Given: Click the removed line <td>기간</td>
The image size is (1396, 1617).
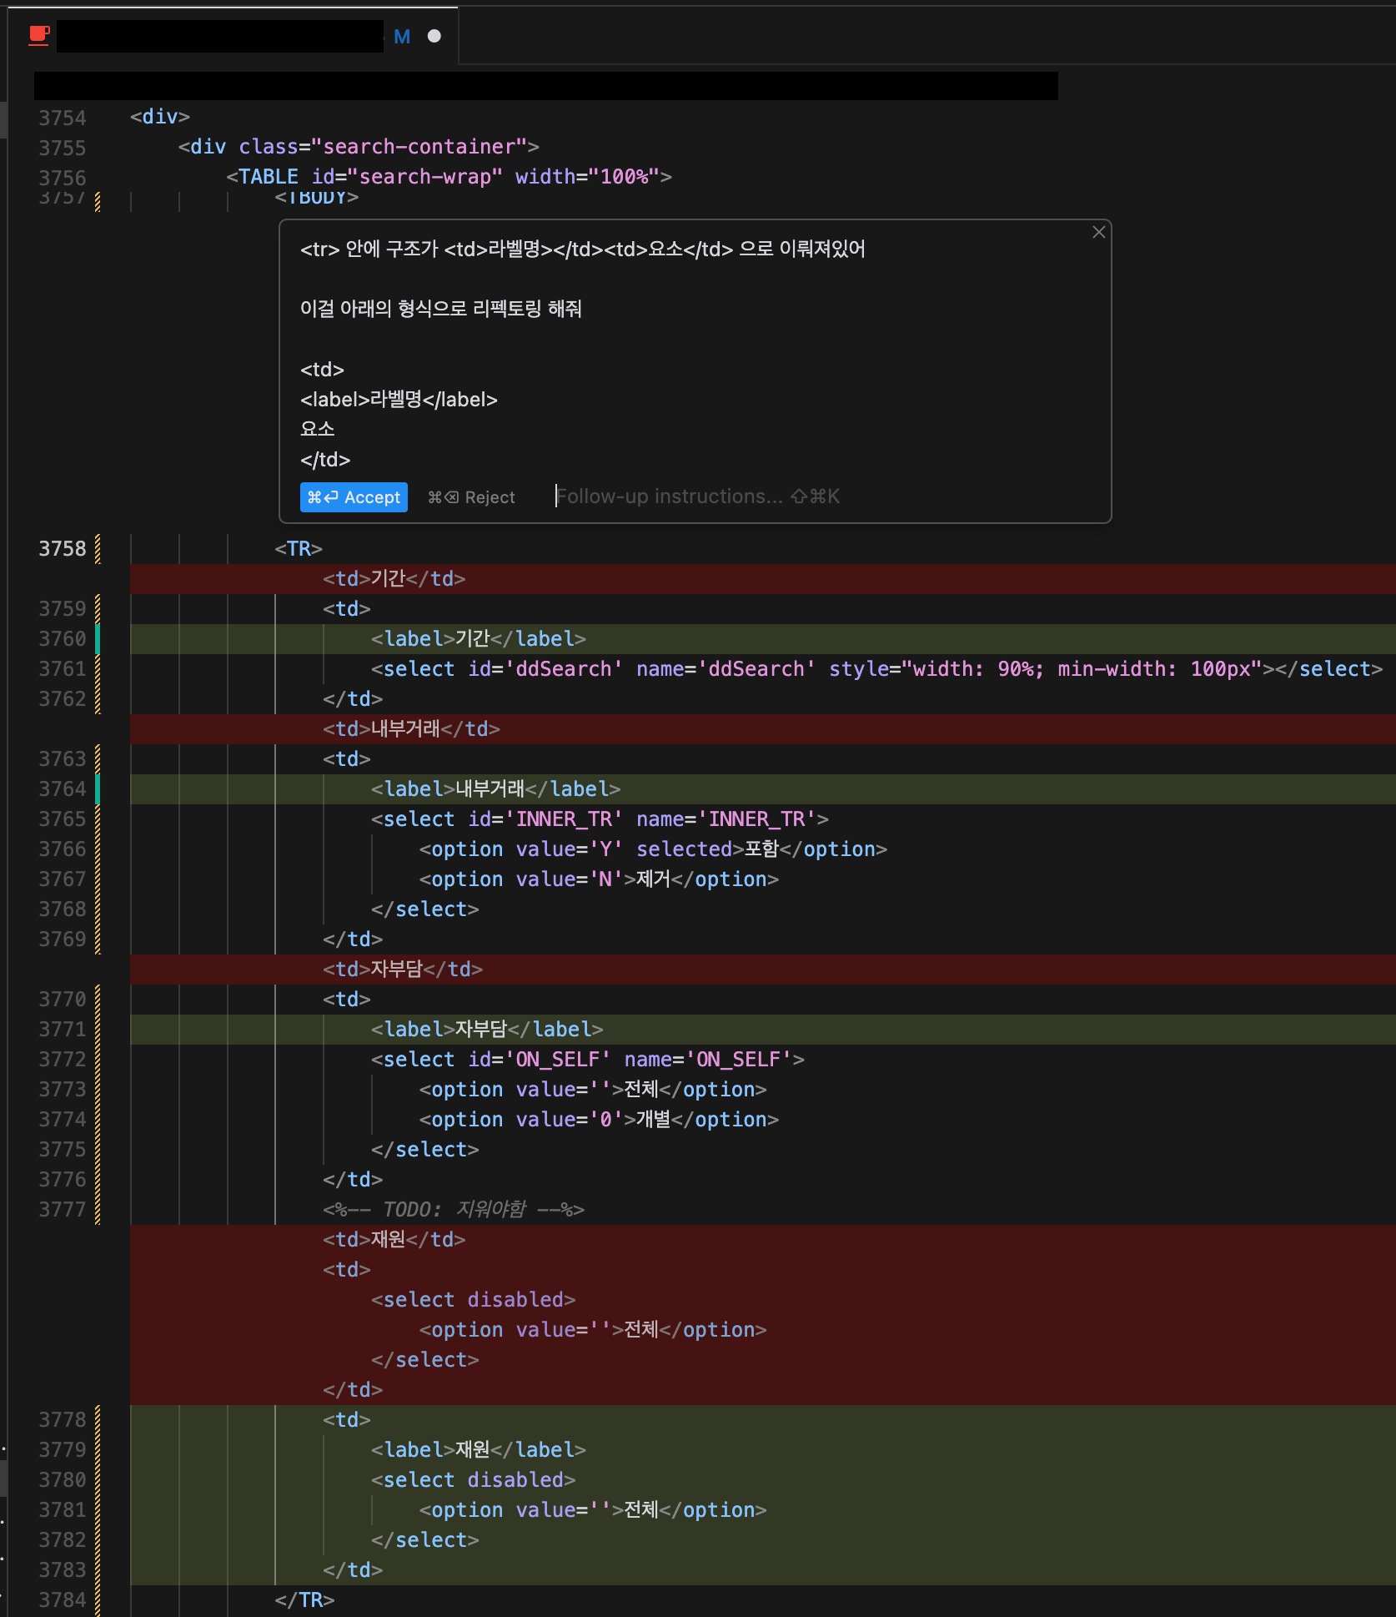Looking at the screenshot, I should [x=394, y=579].
